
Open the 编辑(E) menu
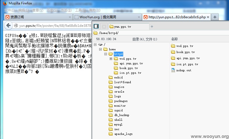click(x=23, y=10)
